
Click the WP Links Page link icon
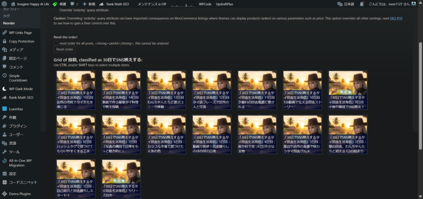5,33
